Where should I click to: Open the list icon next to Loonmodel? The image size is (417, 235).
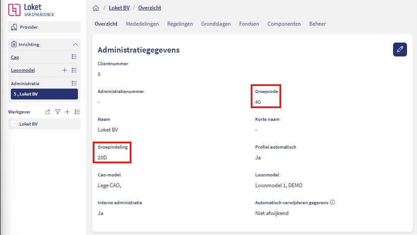point(74,70)
